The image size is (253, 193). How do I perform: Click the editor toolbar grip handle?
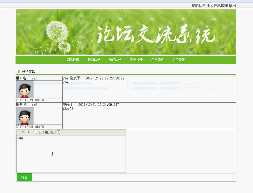pos(18,132)
